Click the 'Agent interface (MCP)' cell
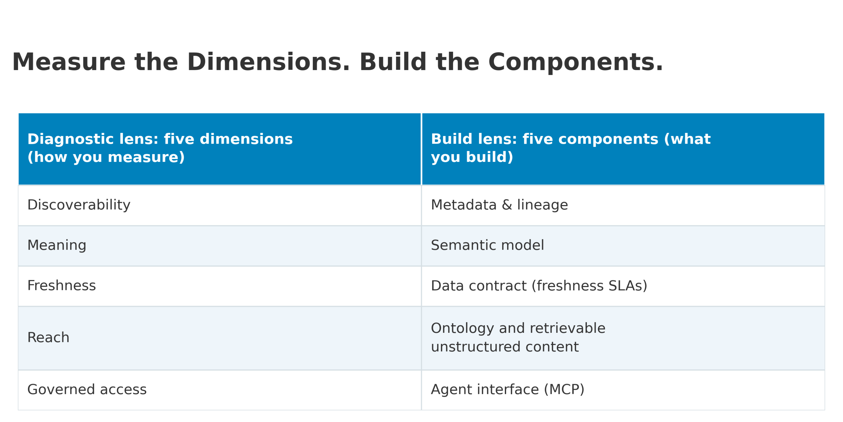The image size is (843, 422). [x=623, y=390]
